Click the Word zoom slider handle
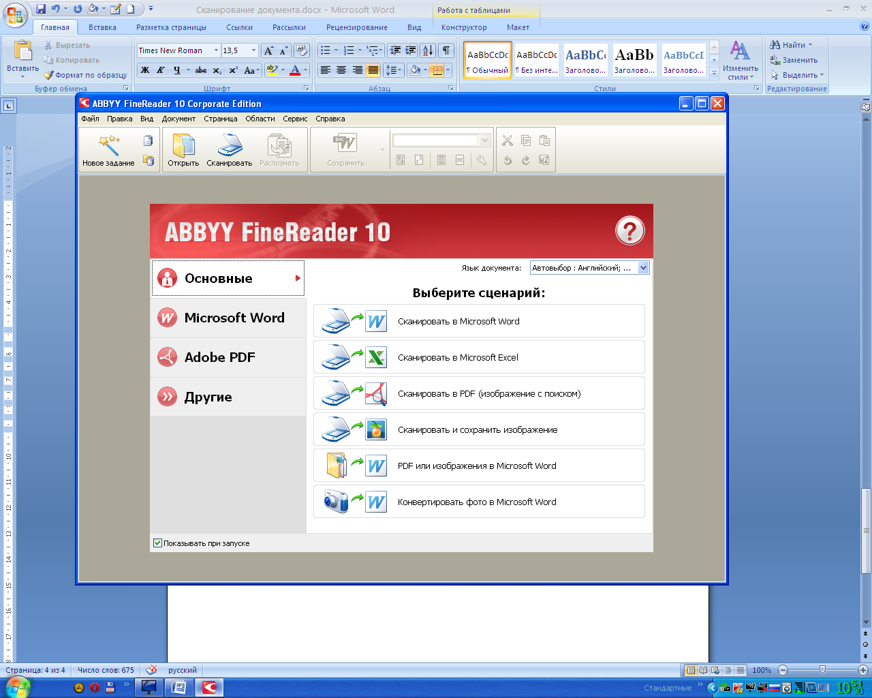The width and height of the screenshot is (872, 698). 822,670
